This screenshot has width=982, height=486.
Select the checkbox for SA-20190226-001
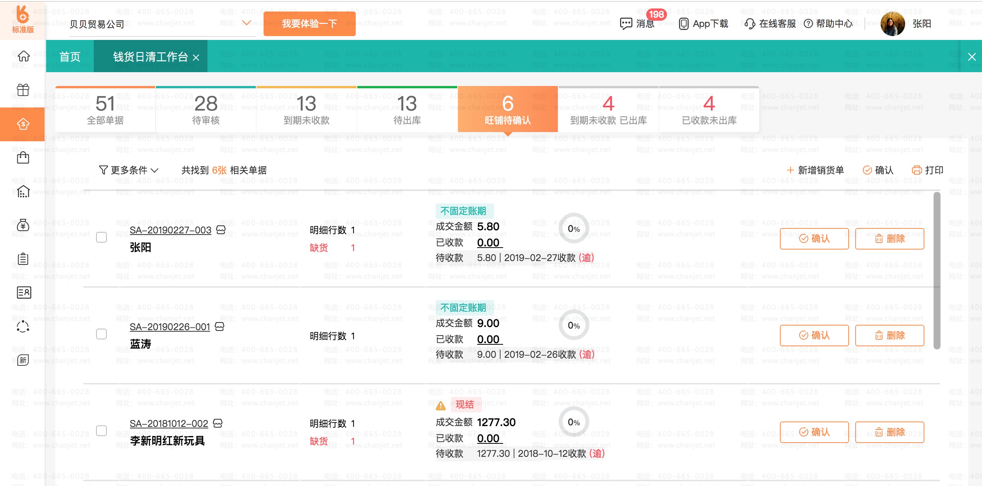click(x=101, y=334)
